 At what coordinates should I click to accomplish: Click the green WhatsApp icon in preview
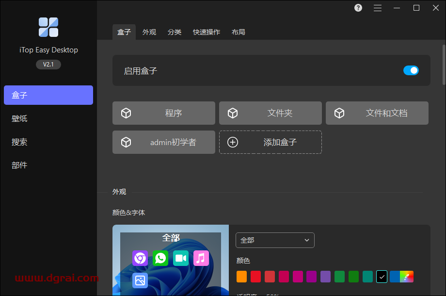(160, 258)
